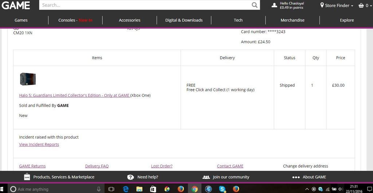Click Free Click and Collect delivery text

(x=220, y=90)
